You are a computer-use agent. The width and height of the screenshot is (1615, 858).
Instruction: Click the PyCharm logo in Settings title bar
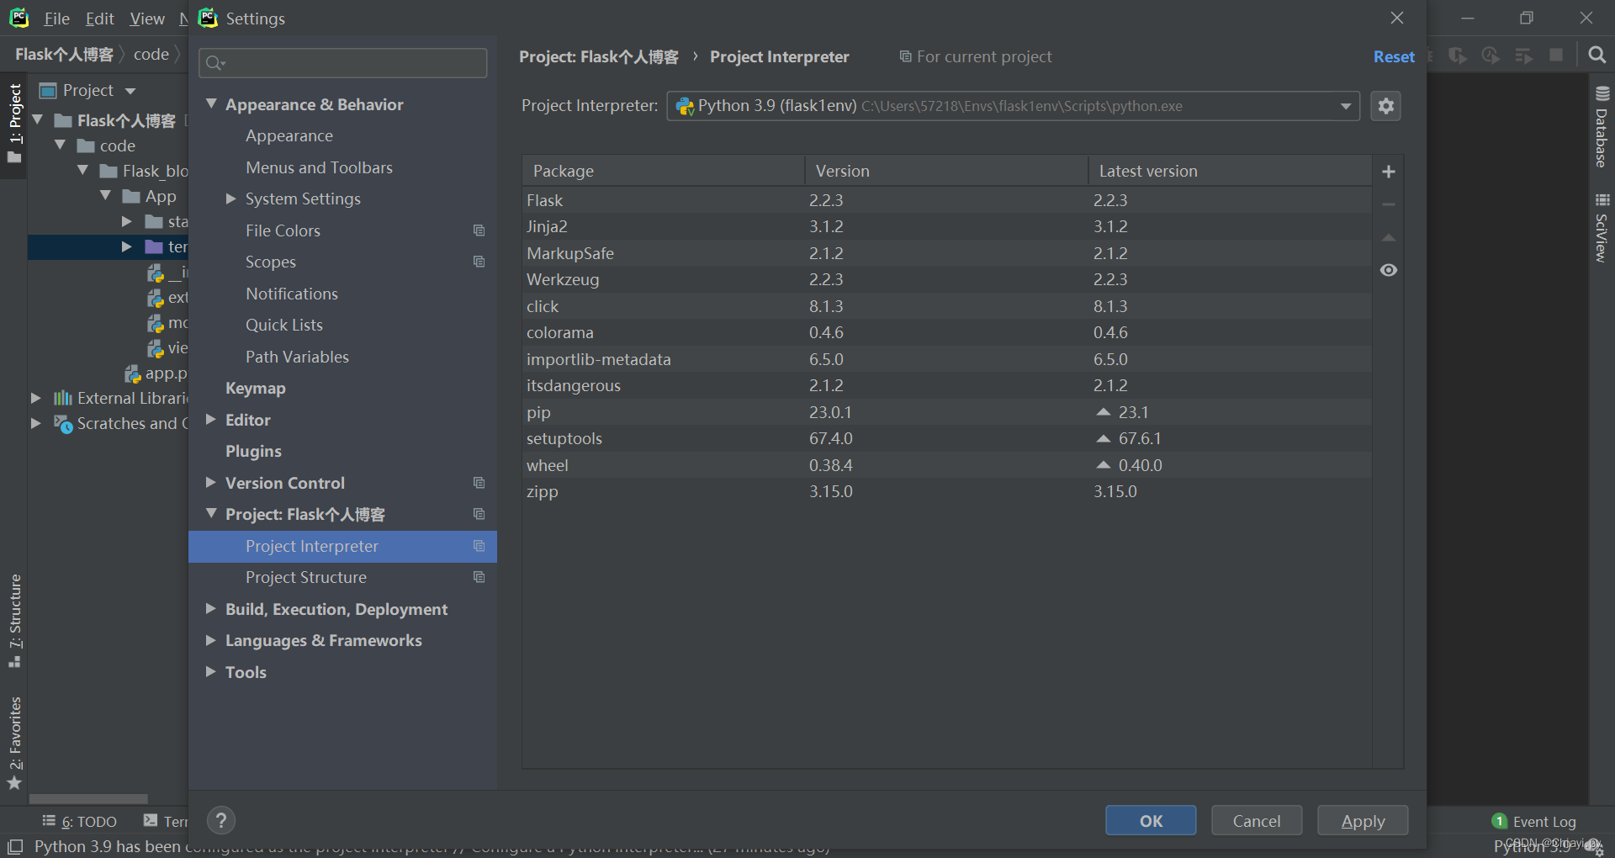208,18
